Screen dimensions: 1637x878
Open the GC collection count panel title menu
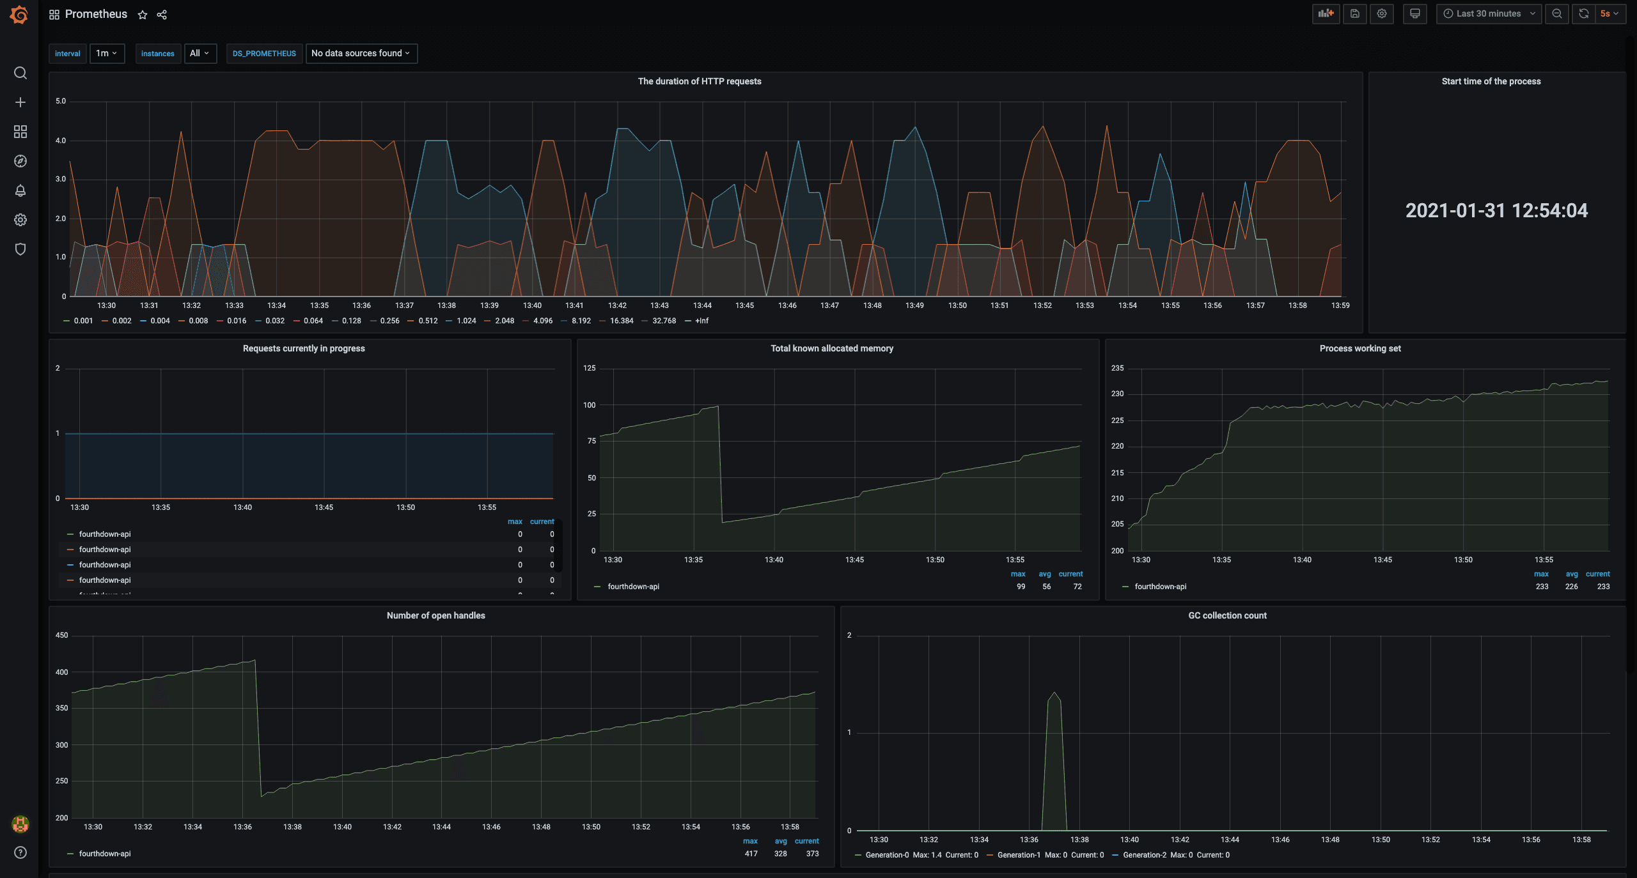[1226, 615]
